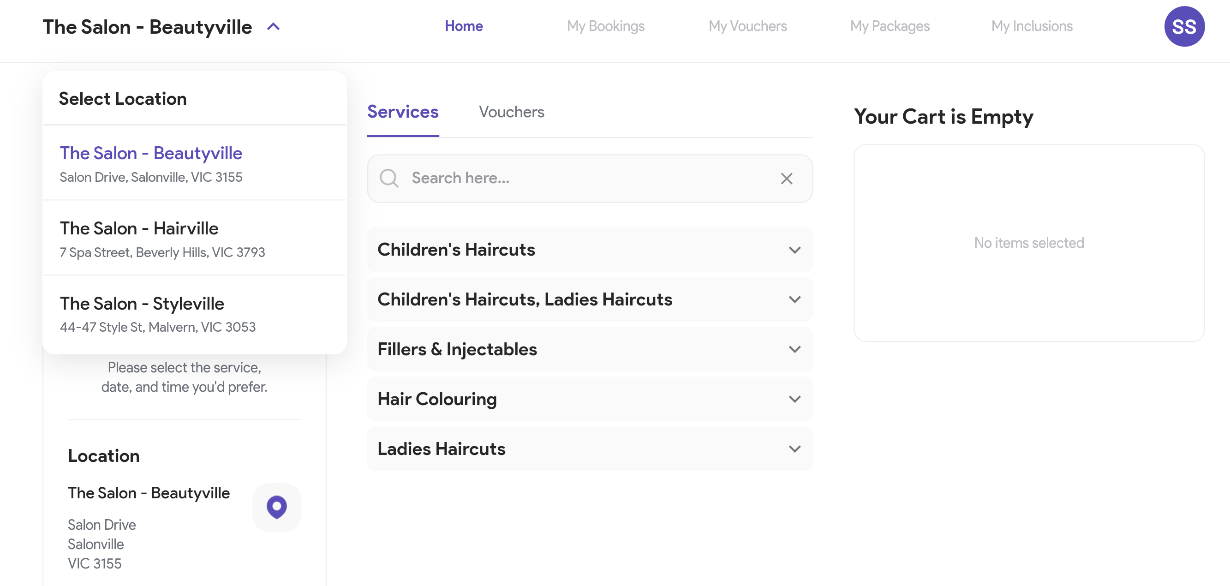Click address Salon Drive, Salonville, VIC 3155
The height and width of the screenshot is (586, 1230).
point(151,177)
